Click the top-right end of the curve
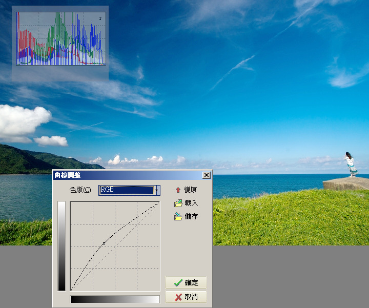 pyautogui.click(x=158, y=202)
